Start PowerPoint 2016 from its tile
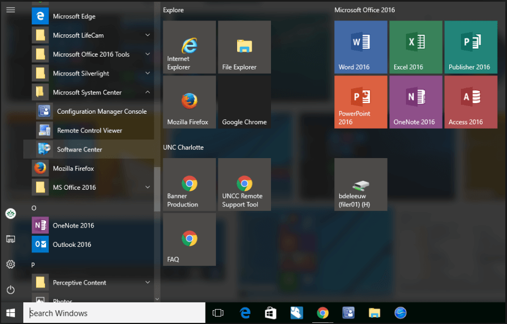Viewport: 507px width, 324px height. [360, 102]
